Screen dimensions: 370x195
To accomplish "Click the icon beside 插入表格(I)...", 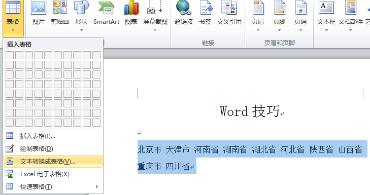I will point(10,136).
